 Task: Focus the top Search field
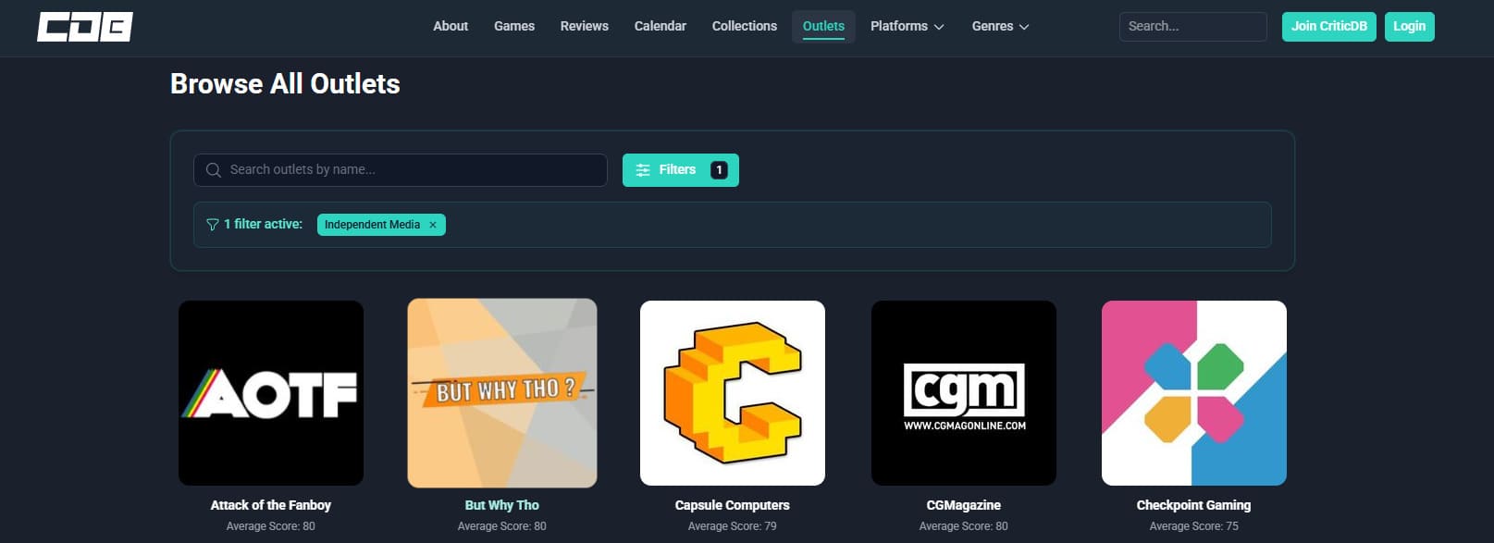[x=1192, y=26]
